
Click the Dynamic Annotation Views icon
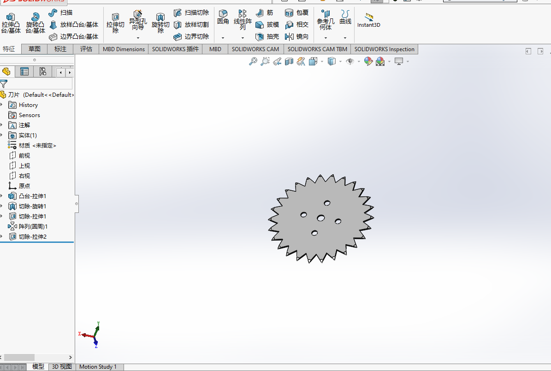(x=301, y=61)
